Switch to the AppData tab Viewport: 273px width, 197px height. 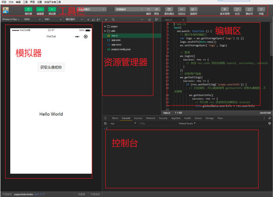click(176, 118)
